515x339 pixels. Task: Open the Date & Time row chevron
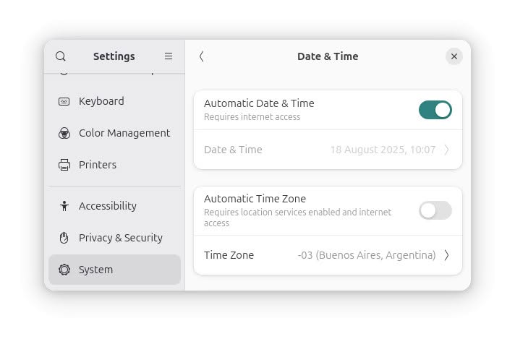tap(446, 150)
